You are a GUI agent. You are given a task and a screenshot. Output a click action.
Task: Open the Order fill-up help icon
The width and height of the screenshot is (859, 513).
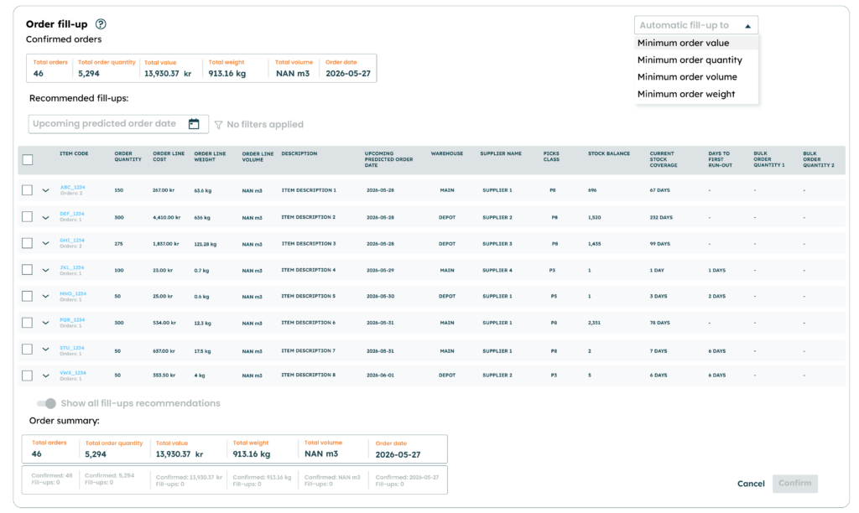click(101, 24)
